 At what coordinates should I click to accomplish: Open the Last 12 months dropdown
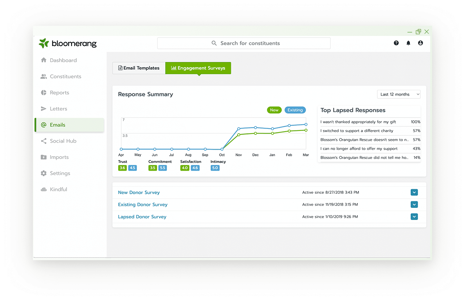pyautogui.click(x=398, y=94)
